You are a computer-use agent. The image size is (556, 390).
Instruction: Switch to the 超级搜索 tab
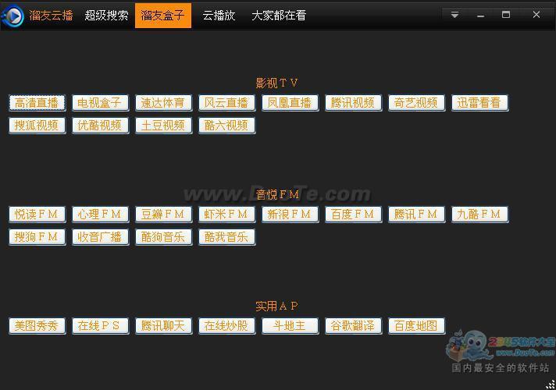click(x=106, y=16)
